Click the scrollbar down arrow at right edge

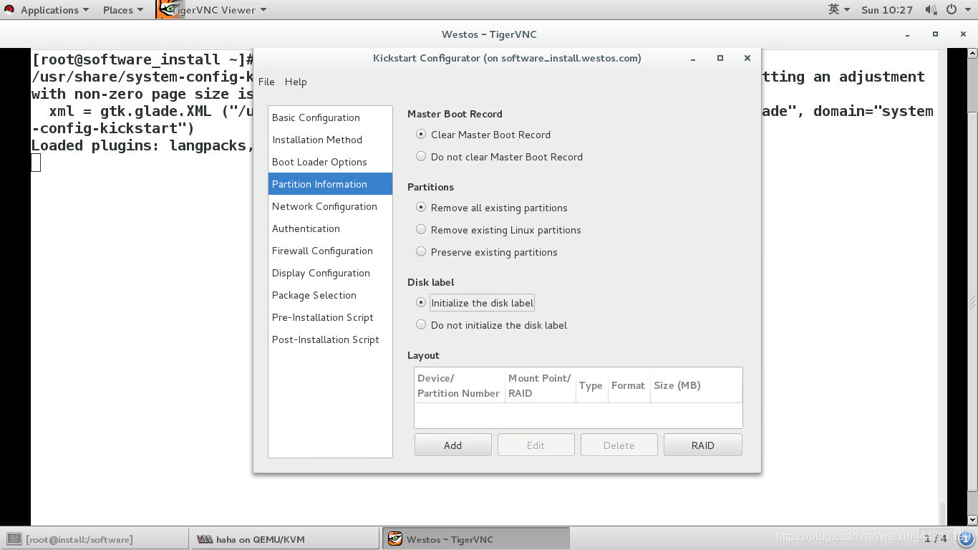(x=972, y=520)
